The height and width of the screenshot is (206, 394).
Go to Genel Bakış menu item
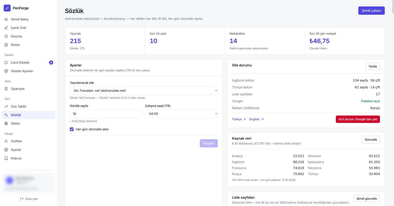pos(29,19)
